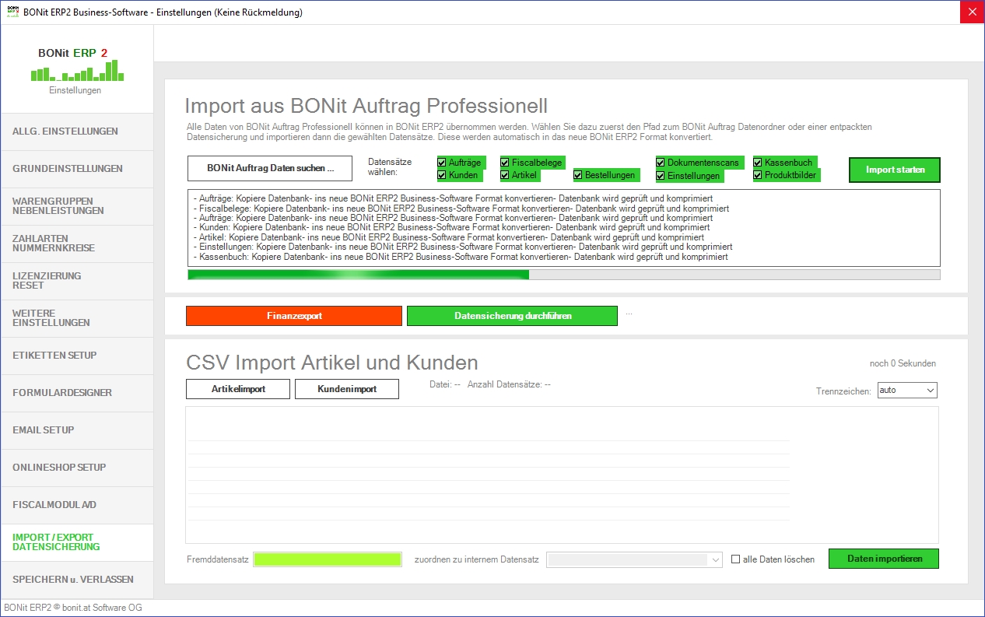Open ONLINESHOP SETUP
This screenshot has width=985, height=617.
click(77, 468)
